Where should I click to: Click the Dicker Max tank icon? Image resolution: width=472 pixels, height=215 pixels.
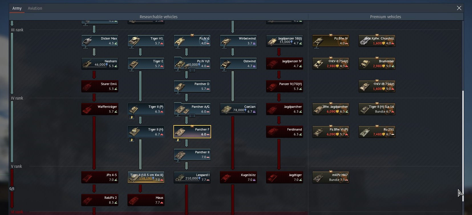tap(87, 41)
